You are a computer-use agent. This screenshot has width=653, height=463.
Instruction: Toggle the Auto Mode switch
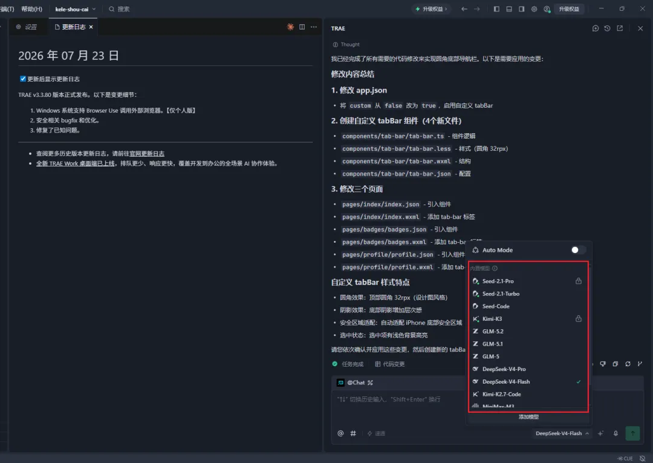tap(578, 250)
